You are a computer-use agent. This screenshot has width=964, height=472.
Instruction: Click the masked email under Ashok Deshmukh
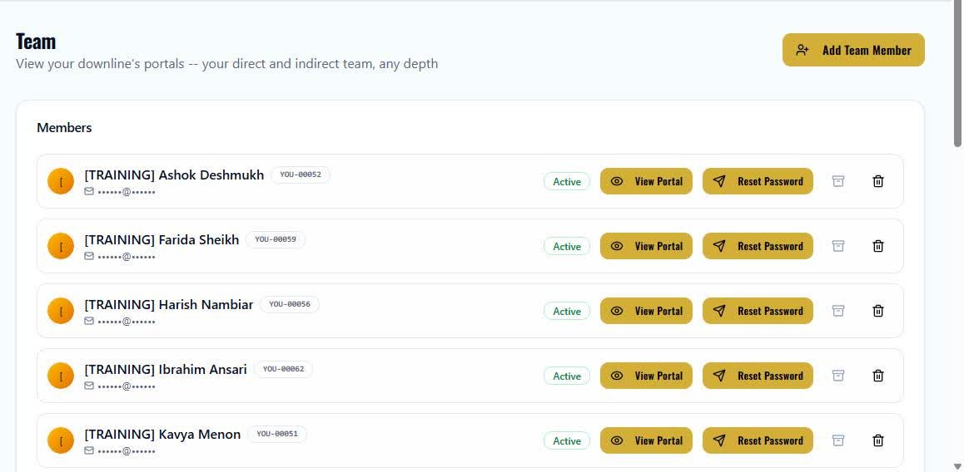coord(126,192)
